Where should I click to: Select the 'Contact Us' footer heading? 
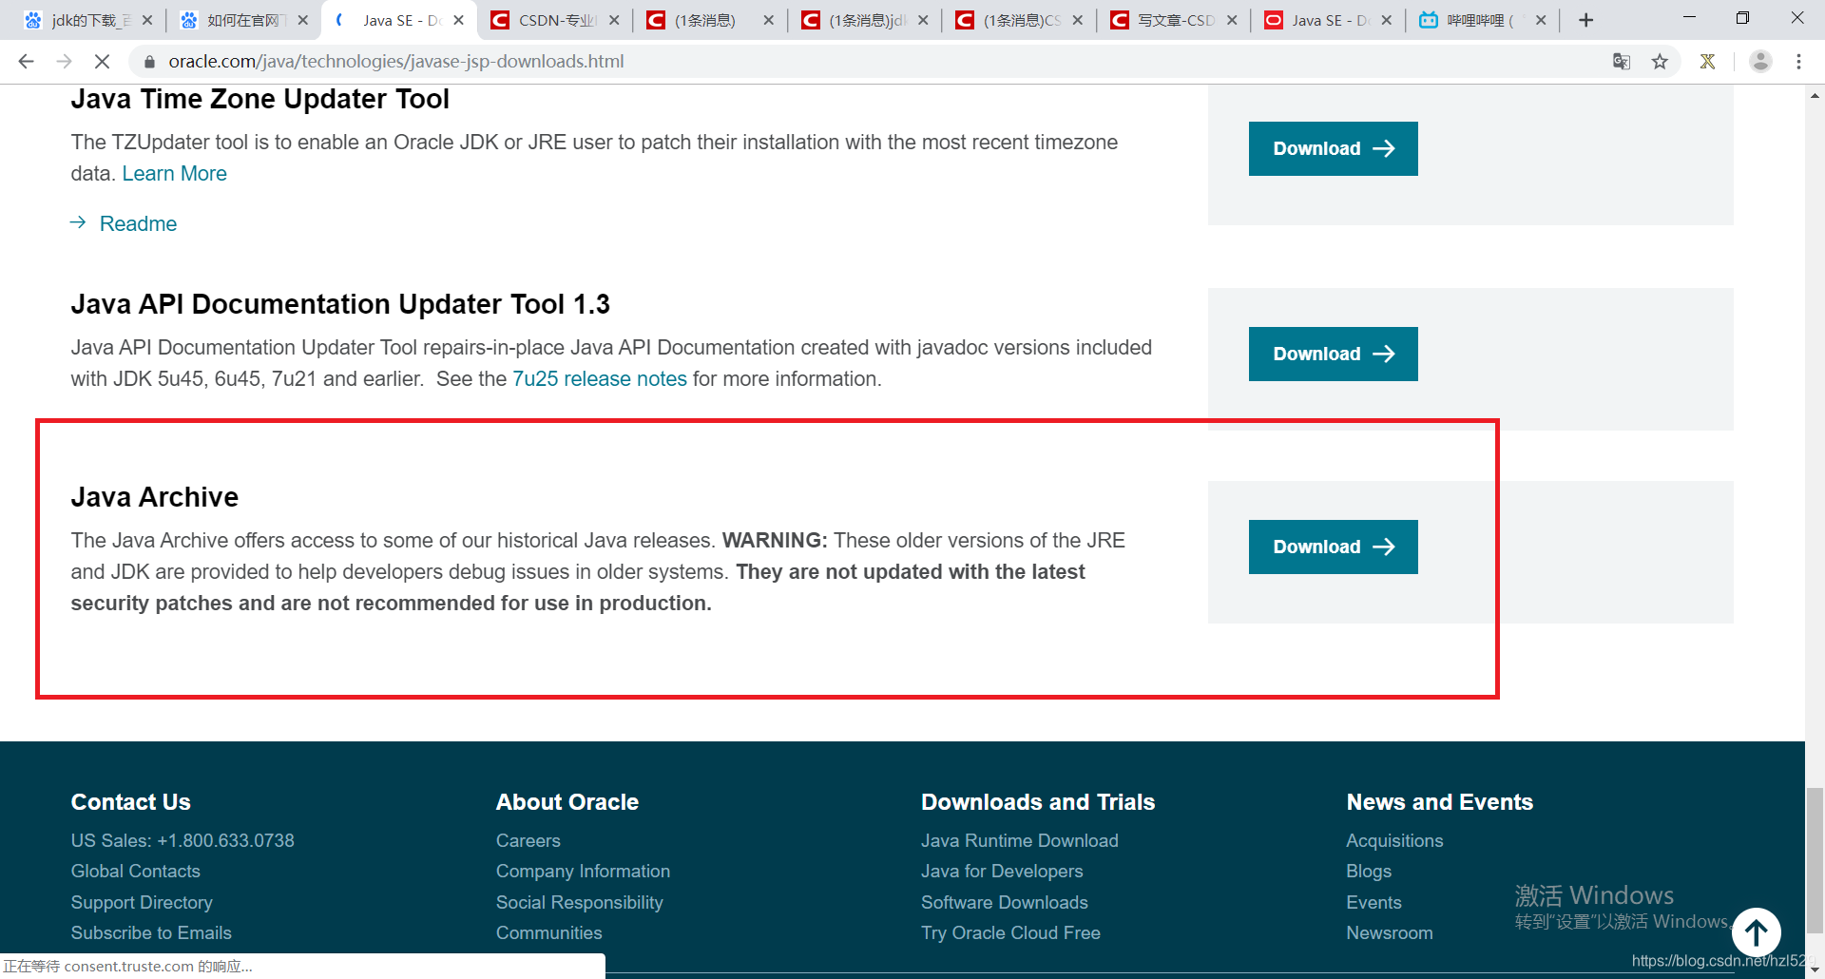pos(130,802)
